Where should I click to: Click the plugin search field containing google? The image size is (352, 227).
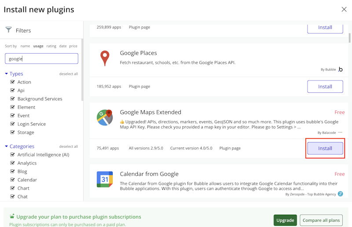41,59
